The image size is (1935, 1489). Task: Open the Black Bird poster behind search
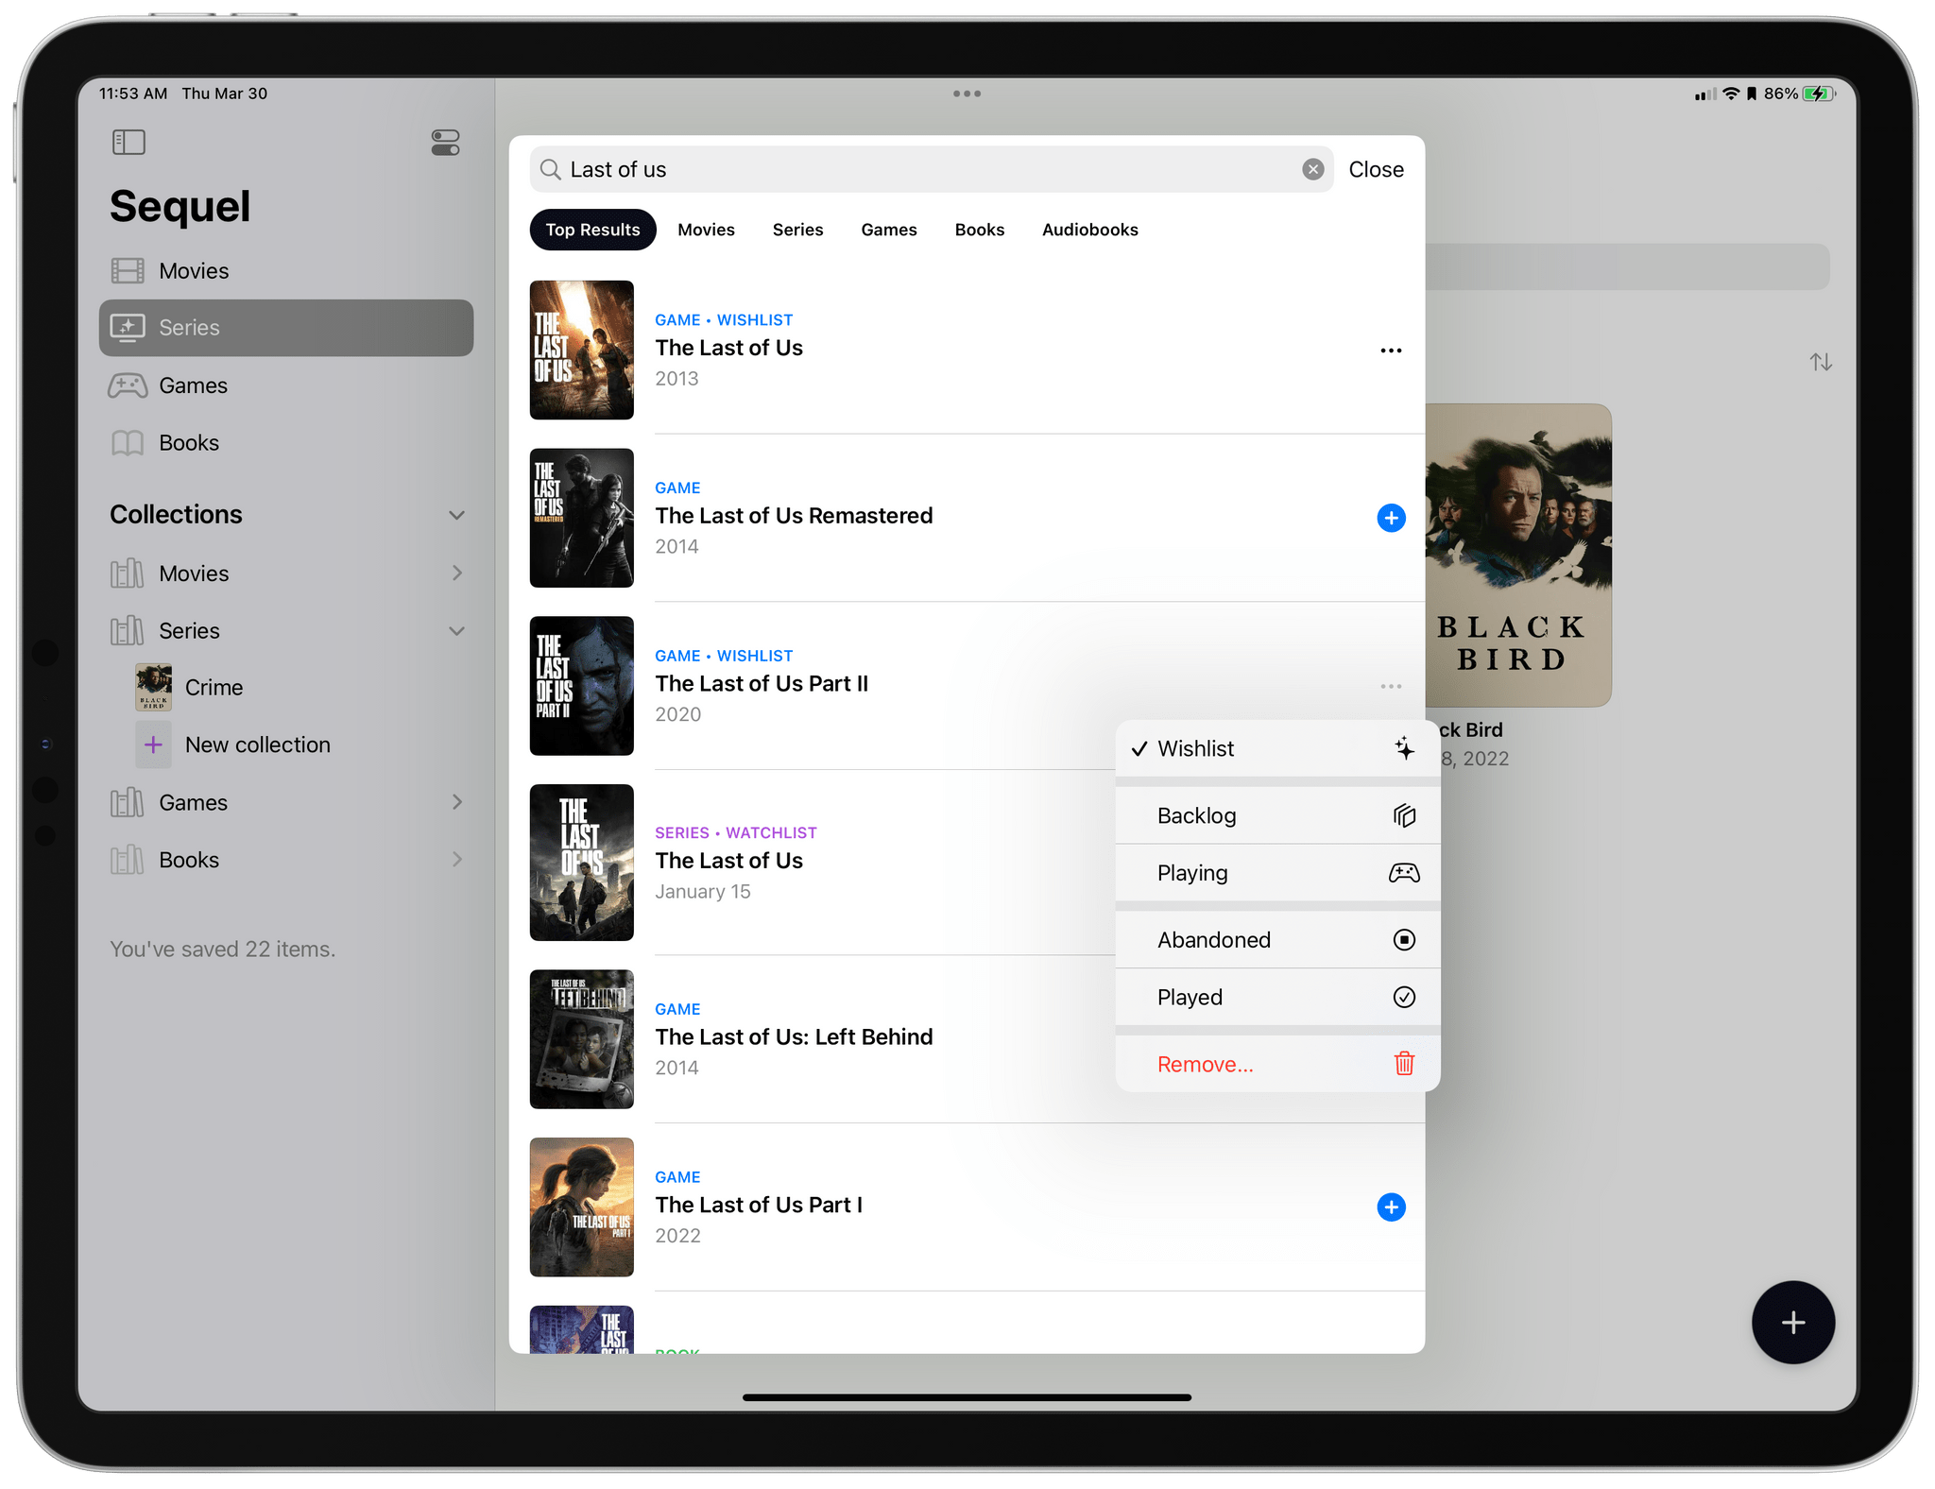[x=1517, y=556]
